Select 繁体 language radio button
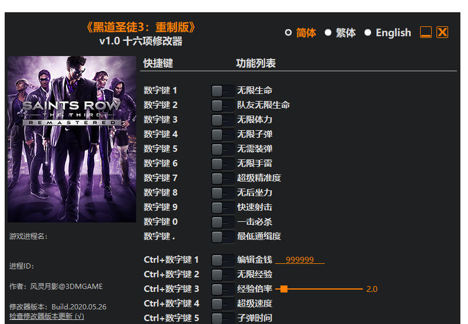468x324 pixels. (x=328, y=33)
